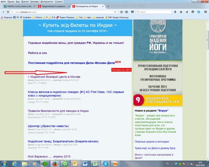Image resolution: width=209 pixels, height=167 pixels.
Task: Open a new tab with plus button
Action: click(x=108, y=7)
